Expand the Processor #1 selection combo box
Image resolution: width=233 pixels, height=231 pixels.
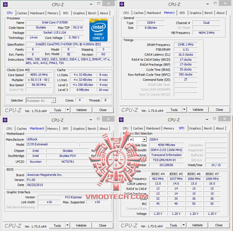pyautogui.click(x=53, y=101)
